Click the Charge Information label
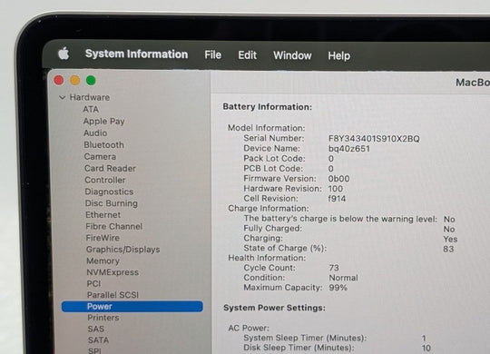The height and width of the screenshot is (354, 490). coord(269,209)
